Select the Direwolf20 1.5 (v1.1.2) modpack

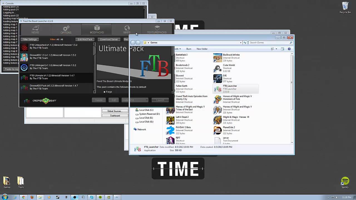[x=57, y=57]
